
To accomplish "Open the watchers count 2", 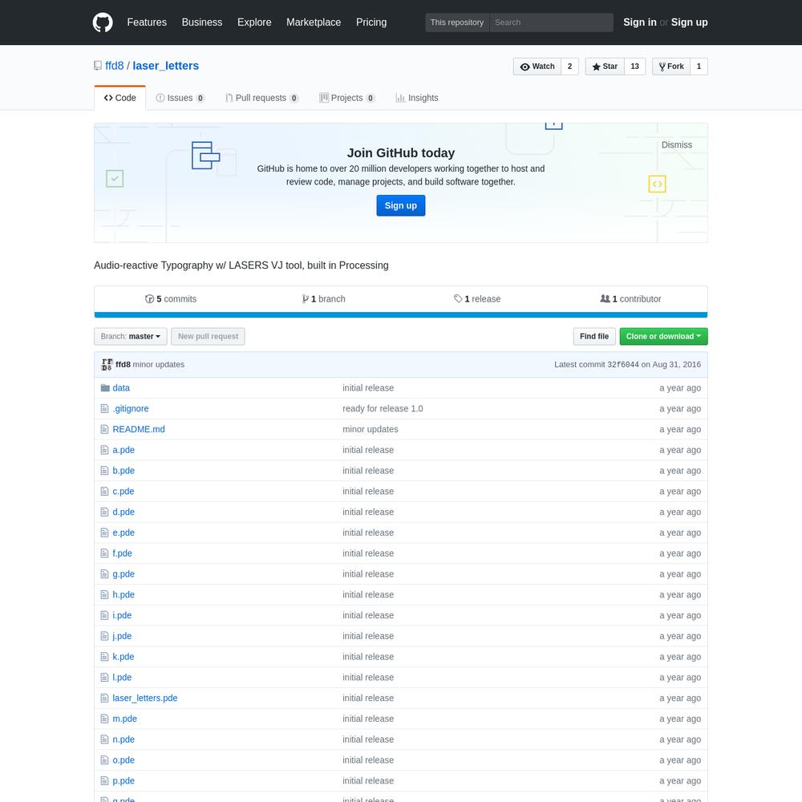I will pos(569,67).
